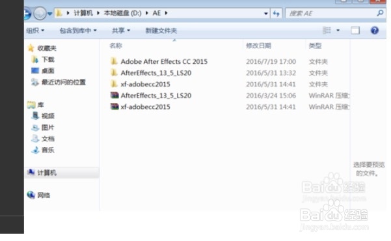Select the AfterEffects_13_5_LS20 folder row

pyautogui.click(x=156, y=73)
